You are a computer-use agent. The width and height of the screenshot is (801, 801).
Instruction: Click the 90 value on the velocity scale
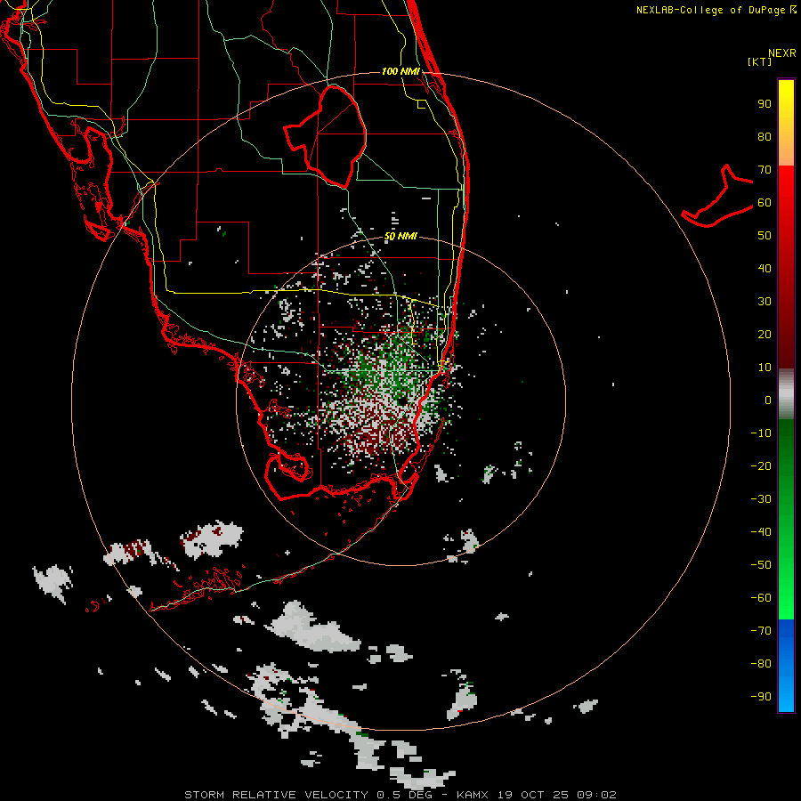765,104
